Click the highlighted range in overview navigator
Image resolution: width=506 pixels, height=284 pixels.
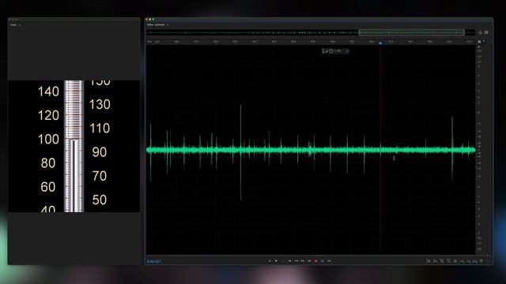pyautogui.click(x=411, y=32)
